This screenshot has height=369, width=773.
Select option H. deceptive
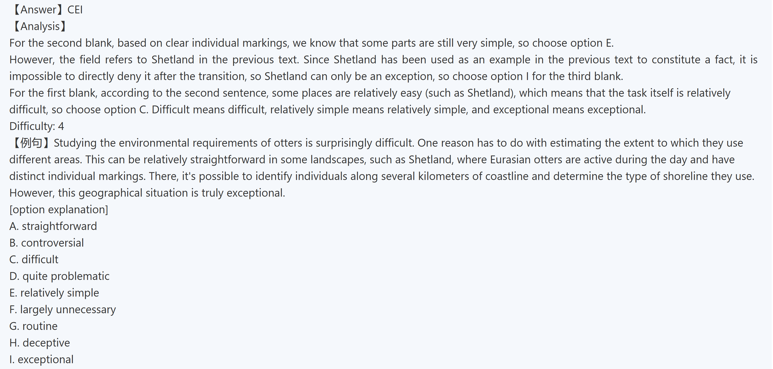pyautogui.click(x=40, y=343)
